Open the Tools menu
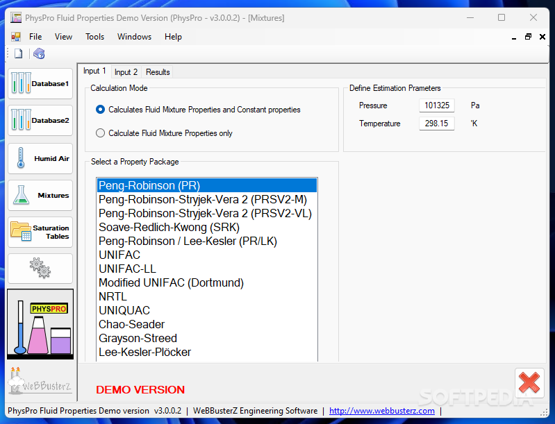 pos(95,37)
